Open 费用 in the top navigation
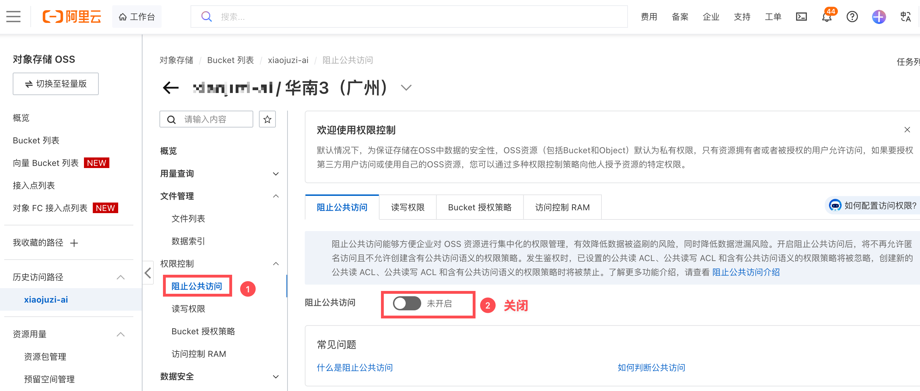This screenshot has height=391, width=920. [649, 17]
